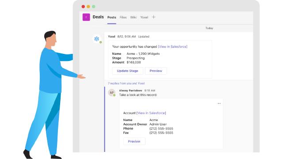The width and height of the screenshot is (283, 159).
Task: Open the Files tab
Action: coord(123,17)
